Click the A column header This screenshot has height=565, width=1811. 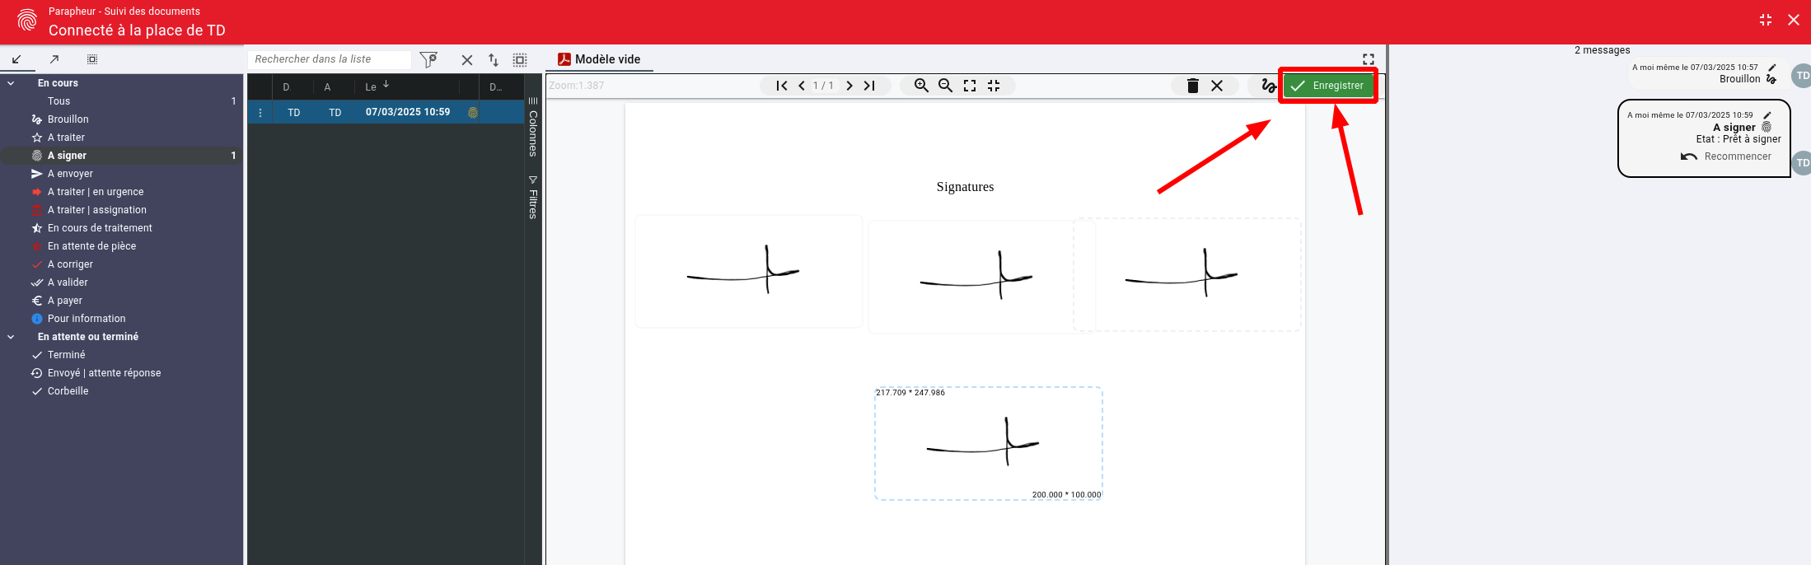pyautogui.click(x=328, y=86)
